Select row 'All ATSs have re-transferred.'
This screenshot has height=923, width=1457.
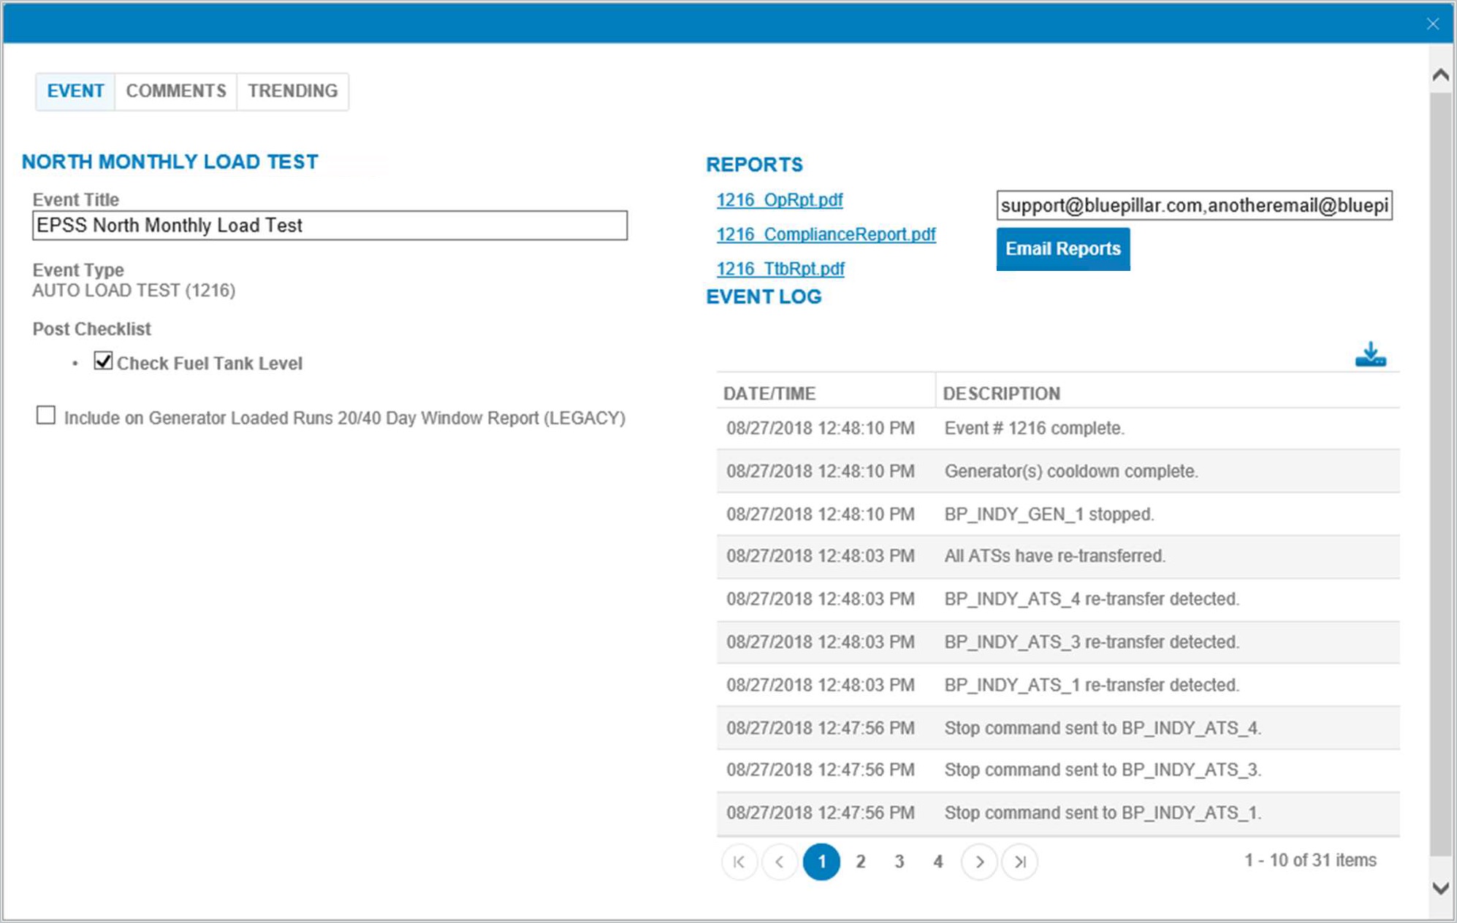pos(1058,556)
